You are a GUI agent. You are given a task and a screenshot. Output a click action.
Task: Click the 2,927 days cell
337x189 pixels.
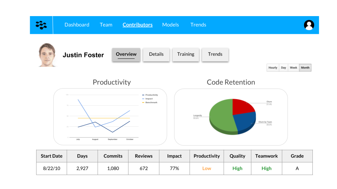pos(82,168)
